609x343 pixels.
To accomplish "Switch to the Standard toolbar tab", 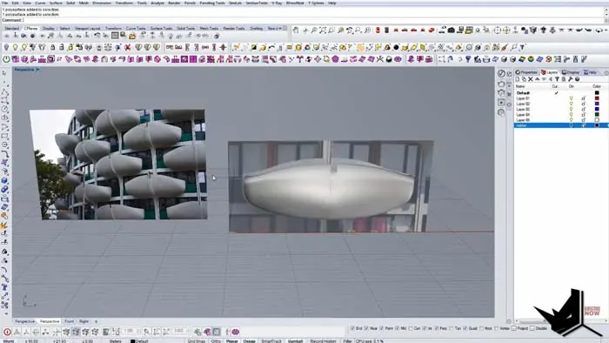I will (11, 29).
